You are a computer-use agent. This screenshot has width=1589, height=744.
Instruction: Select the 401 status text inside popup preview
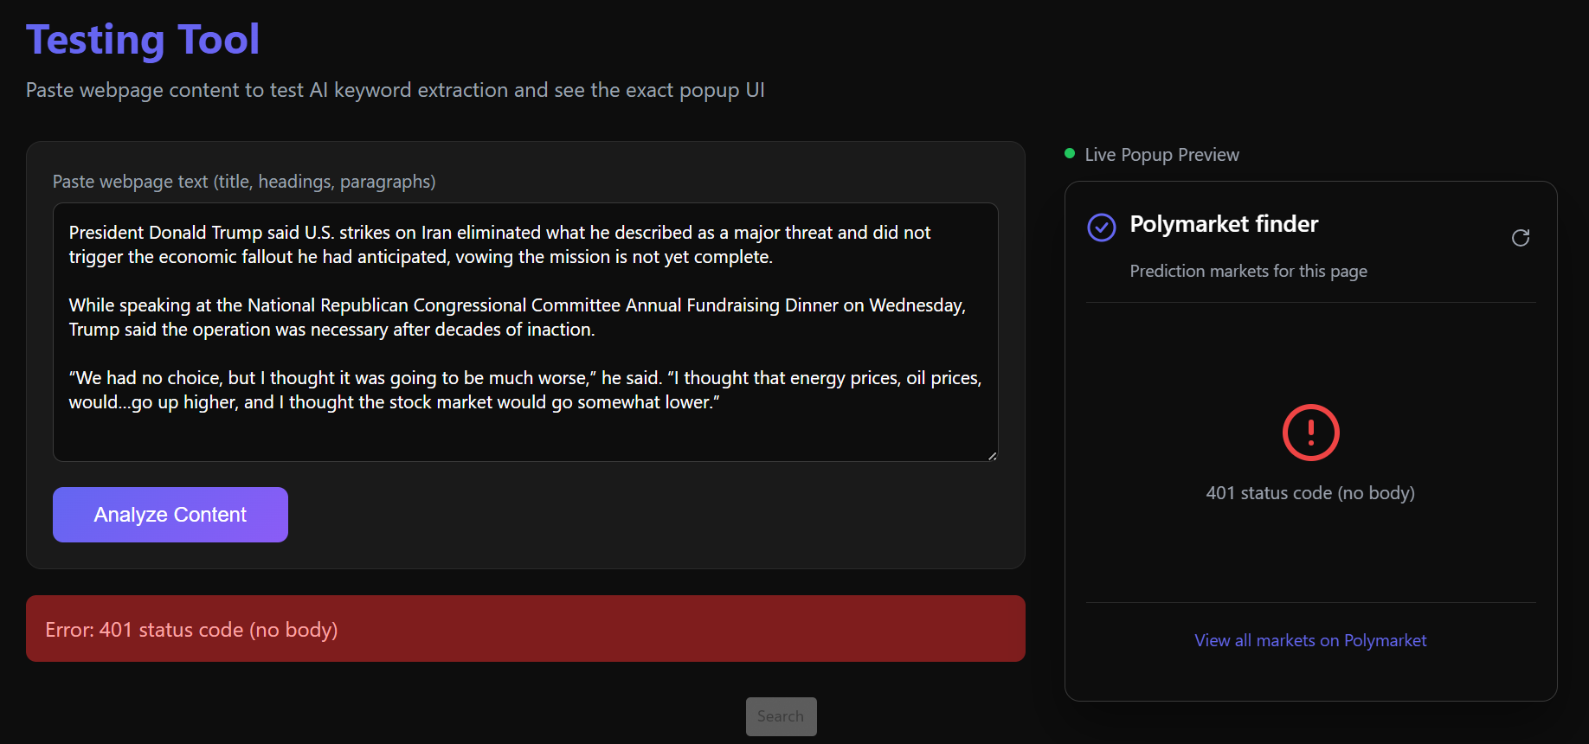[1309, 493]
